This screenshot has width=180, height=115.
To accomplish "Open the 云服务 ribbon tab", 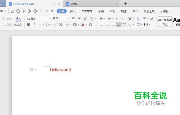I will (164, 11).
